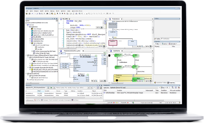Click the delete breakpoint X icon
The width and height of the screenshot is (204, 123).
coord(167,88)
